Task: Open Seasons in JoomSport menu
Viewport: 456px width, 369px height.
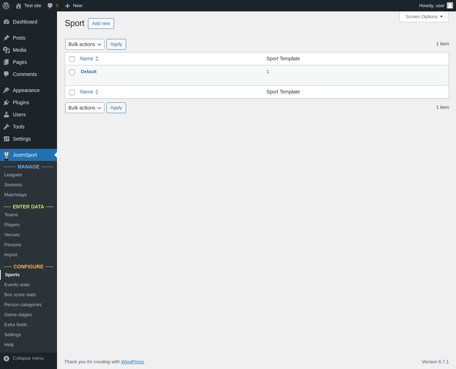Action: (13, 185)
